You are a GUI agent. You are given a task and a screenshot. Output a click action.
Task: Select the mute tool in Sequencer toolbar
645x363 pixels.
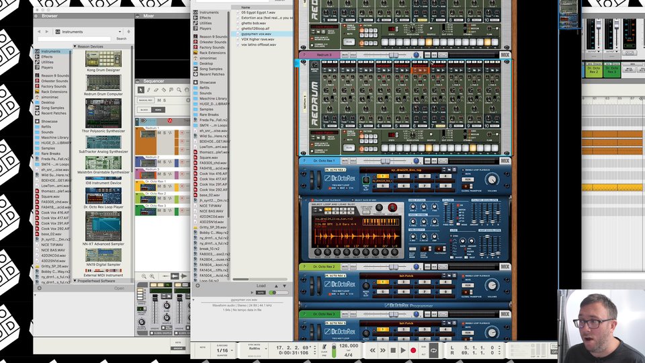pyautogui.click(x=171, y=89)
